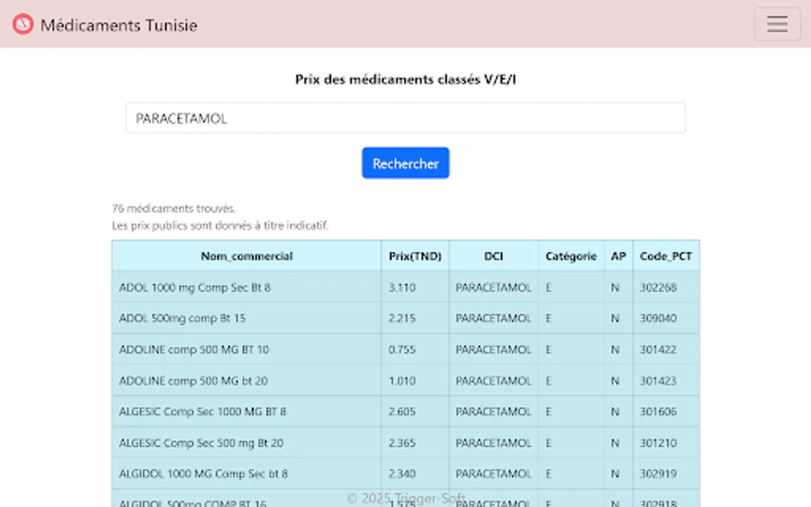Open the hamburger navigation menu
The image size is (811, 507).
pyautogui.click(x=778, y=24)
